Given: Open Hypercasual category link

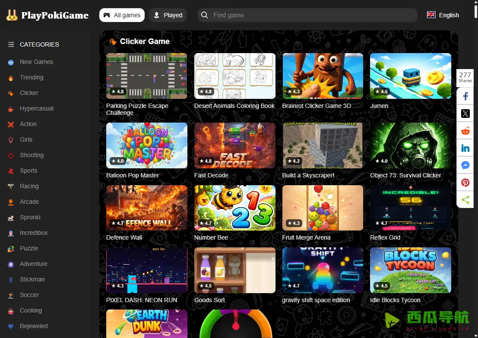Looking at the screenshot, I should (37, 108).
